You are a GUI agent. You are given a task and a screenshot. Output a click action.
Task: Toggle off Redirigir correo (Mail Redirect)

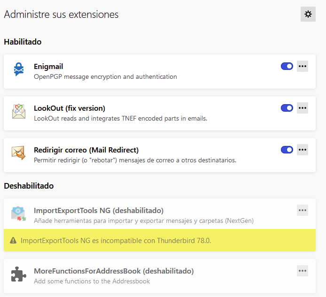287,150
